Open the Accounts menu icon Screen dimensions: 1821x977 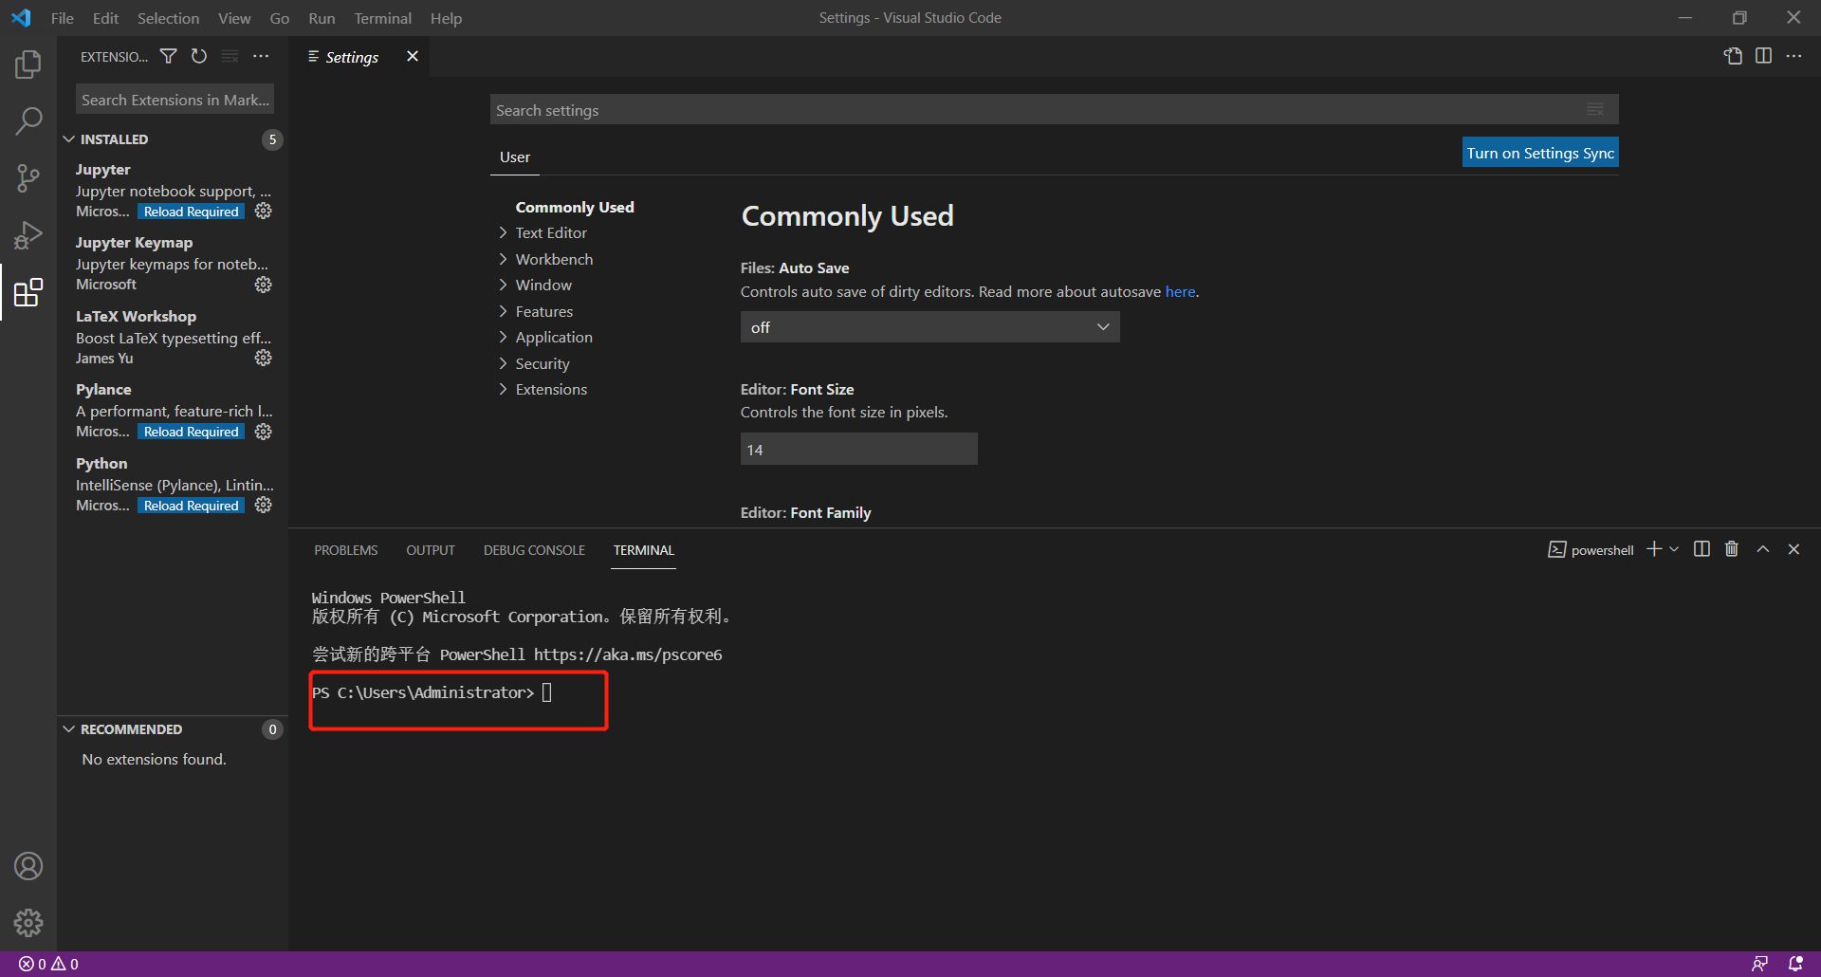click(x=28, y=866)
